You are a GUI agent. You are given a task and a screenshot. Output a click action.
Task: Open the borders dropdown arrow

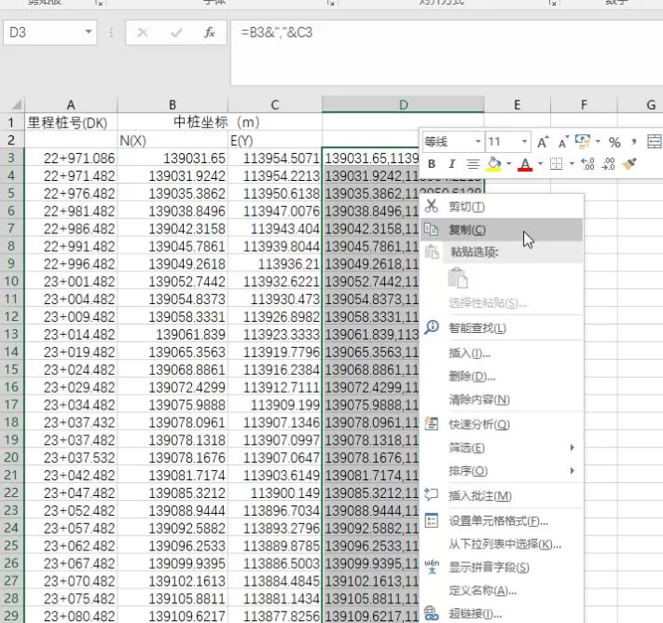pos(572,164)
